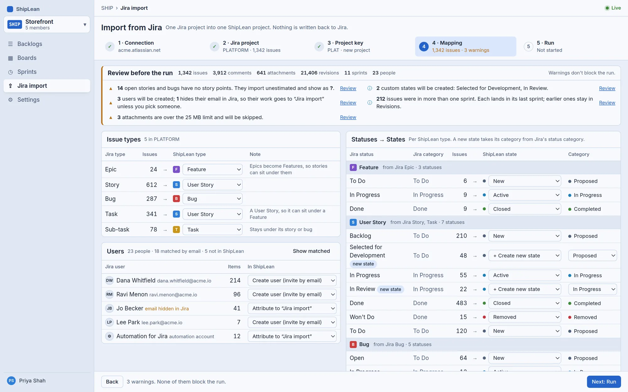The image size is (628, 392).
Task: Click the Review link for the custom states notice
Action: pyautogui.click(x=607, y=88)
